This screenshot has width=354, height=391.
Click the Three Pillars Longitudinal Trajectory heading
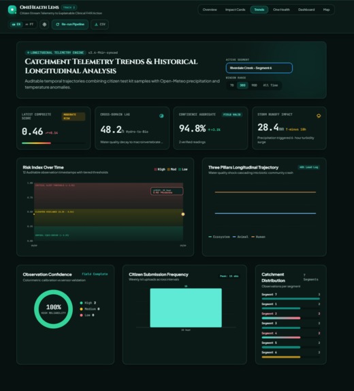pyautogui.click(x=243, y=167)
